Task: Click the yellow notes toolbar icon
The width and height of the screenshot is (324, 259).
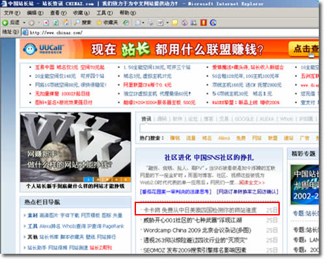Action: coord(174,23)
